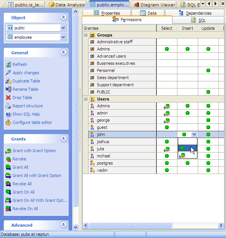Screen dimensions: 226x238
Task: Open the employee table dropdown
Action: (63, 37)
